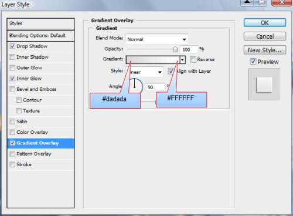The height and width of the screenshot is (216, 293).
Task: Open the gradient picker arrow
Action: tap(182, 60)
